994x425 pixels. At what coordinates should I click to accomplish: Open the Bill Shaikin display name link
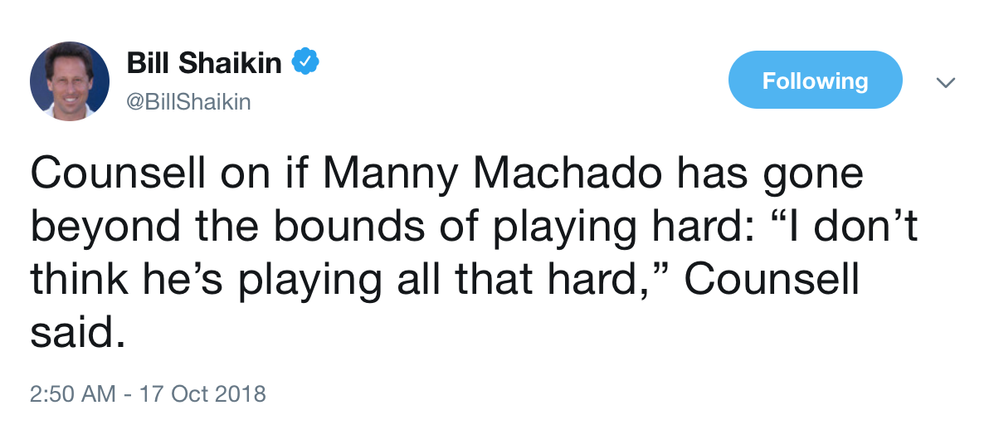204,63
